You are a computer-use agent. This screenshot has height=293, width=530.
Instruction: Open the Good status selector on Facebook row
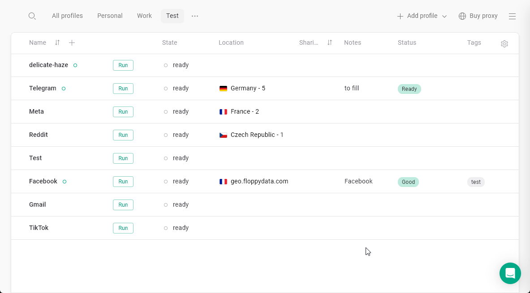408,182
